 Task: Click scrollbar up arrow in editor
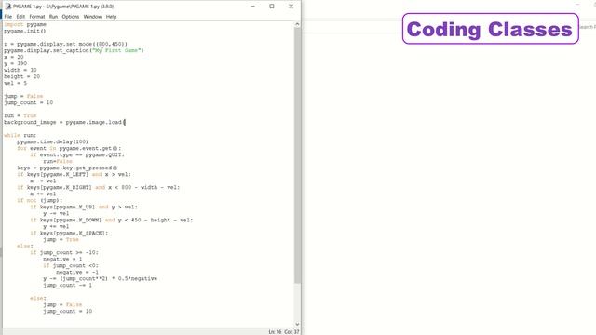point(297,24)
